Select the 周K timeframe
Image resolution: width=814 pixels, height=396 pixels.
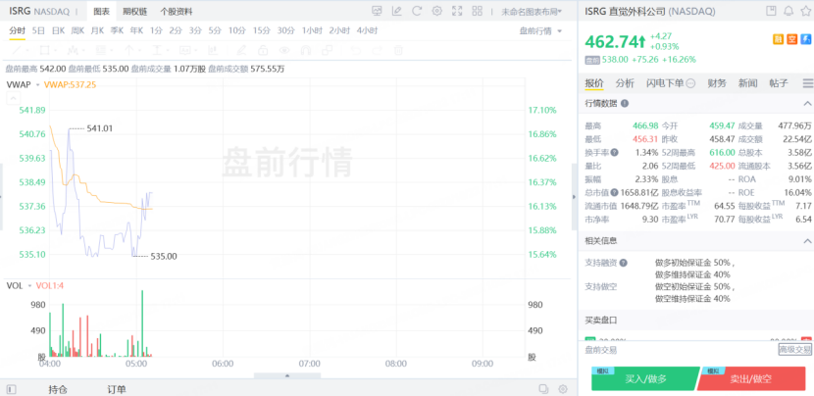tap(77, 30)
